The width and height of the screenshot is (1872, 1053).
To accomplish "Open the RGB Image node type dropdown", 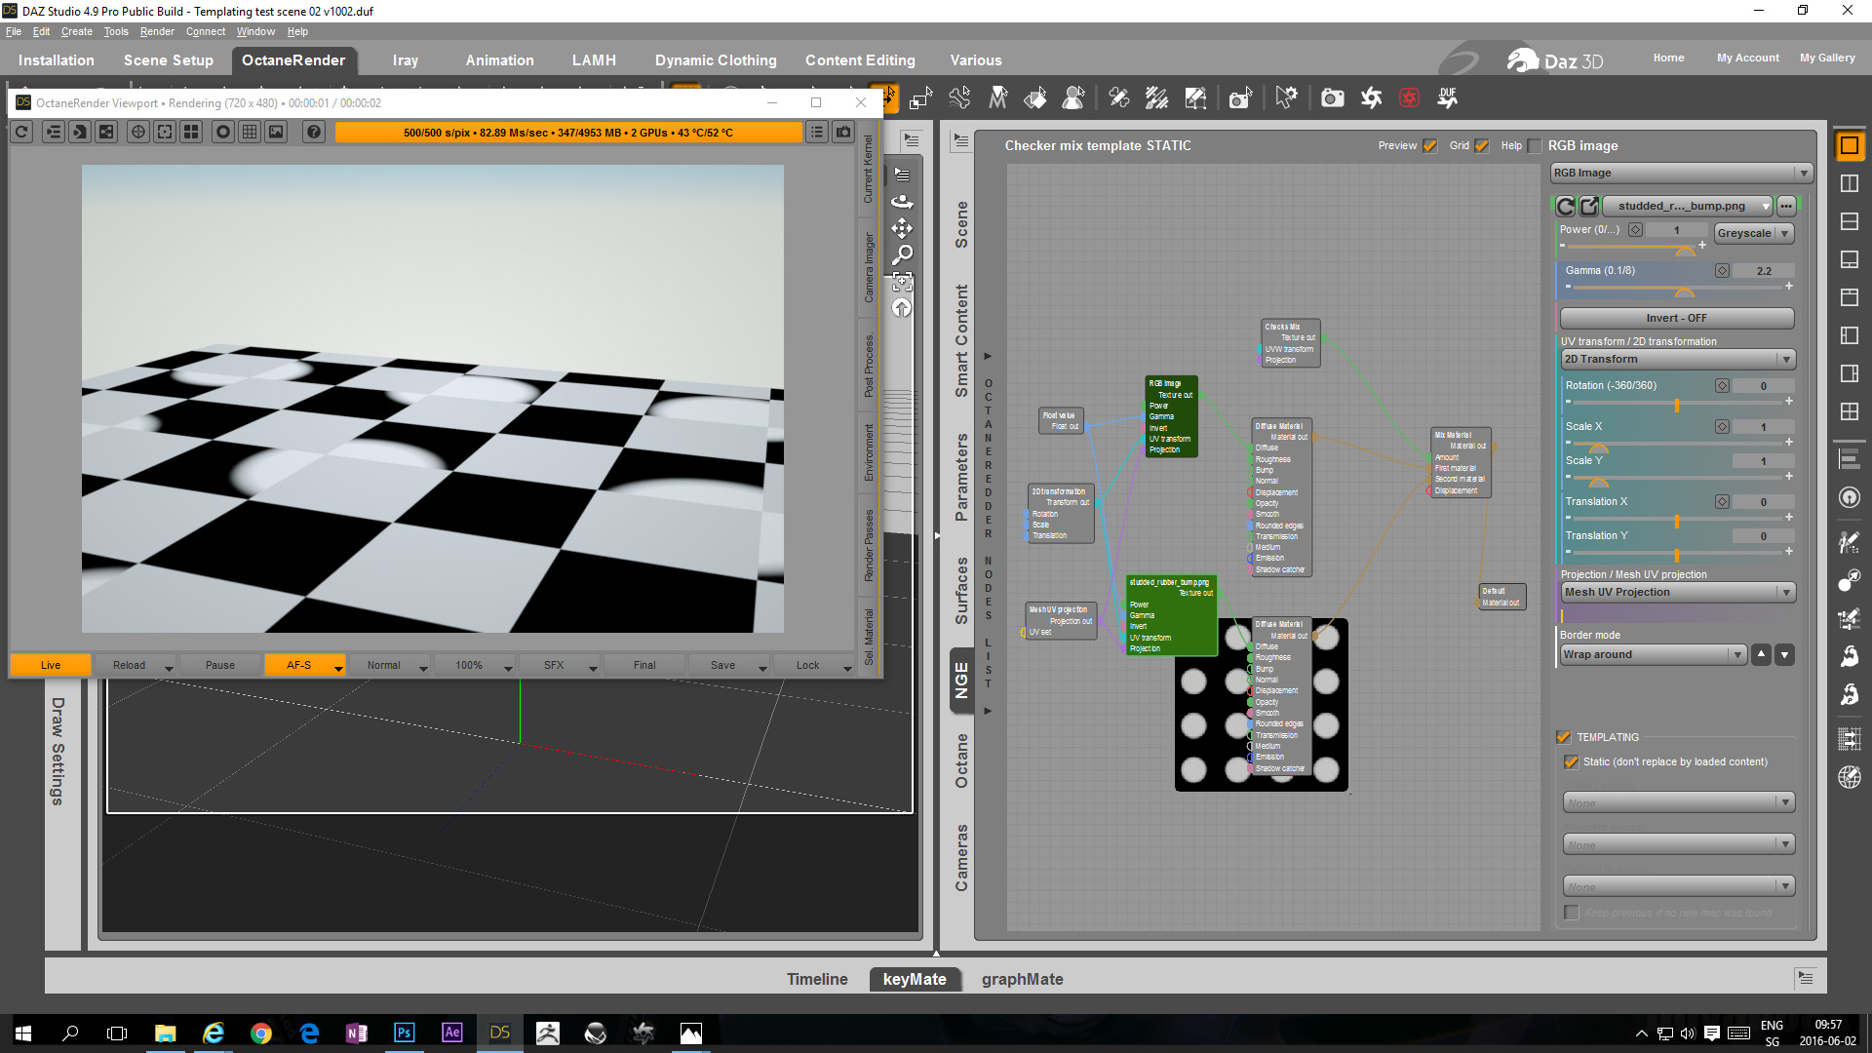I will click(x=1681, y=173).
